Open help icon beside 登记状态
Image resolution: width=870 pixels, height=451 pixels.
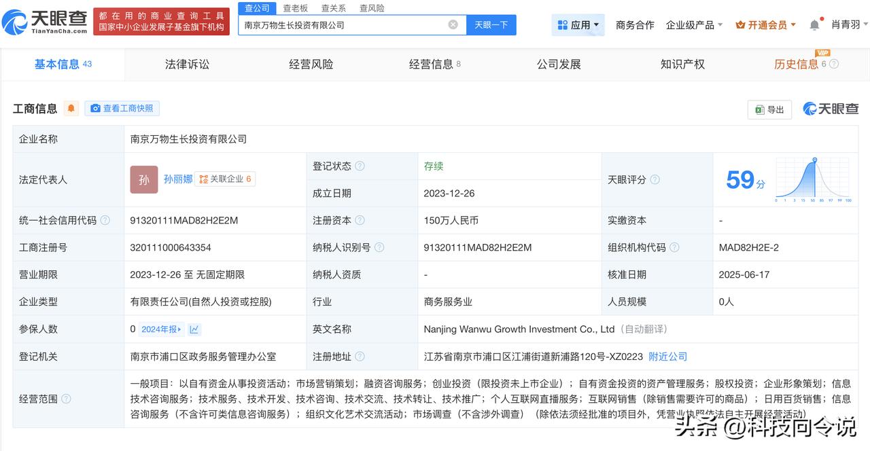[x=360, y=166]
